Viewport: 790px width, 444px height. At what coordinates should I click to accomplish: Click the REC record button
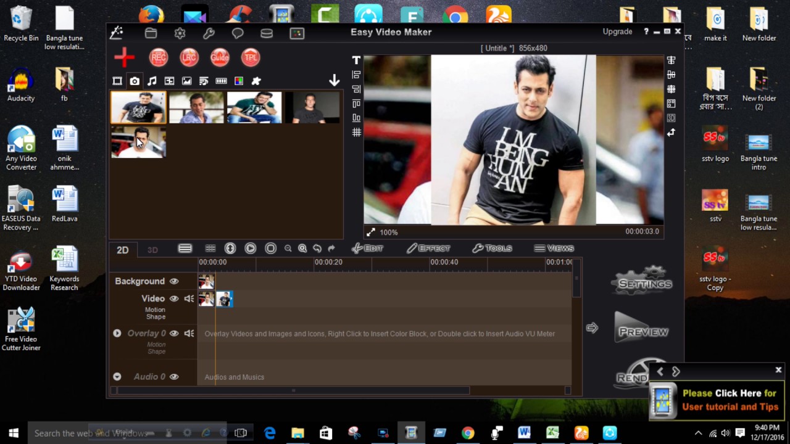coord(159,57)
